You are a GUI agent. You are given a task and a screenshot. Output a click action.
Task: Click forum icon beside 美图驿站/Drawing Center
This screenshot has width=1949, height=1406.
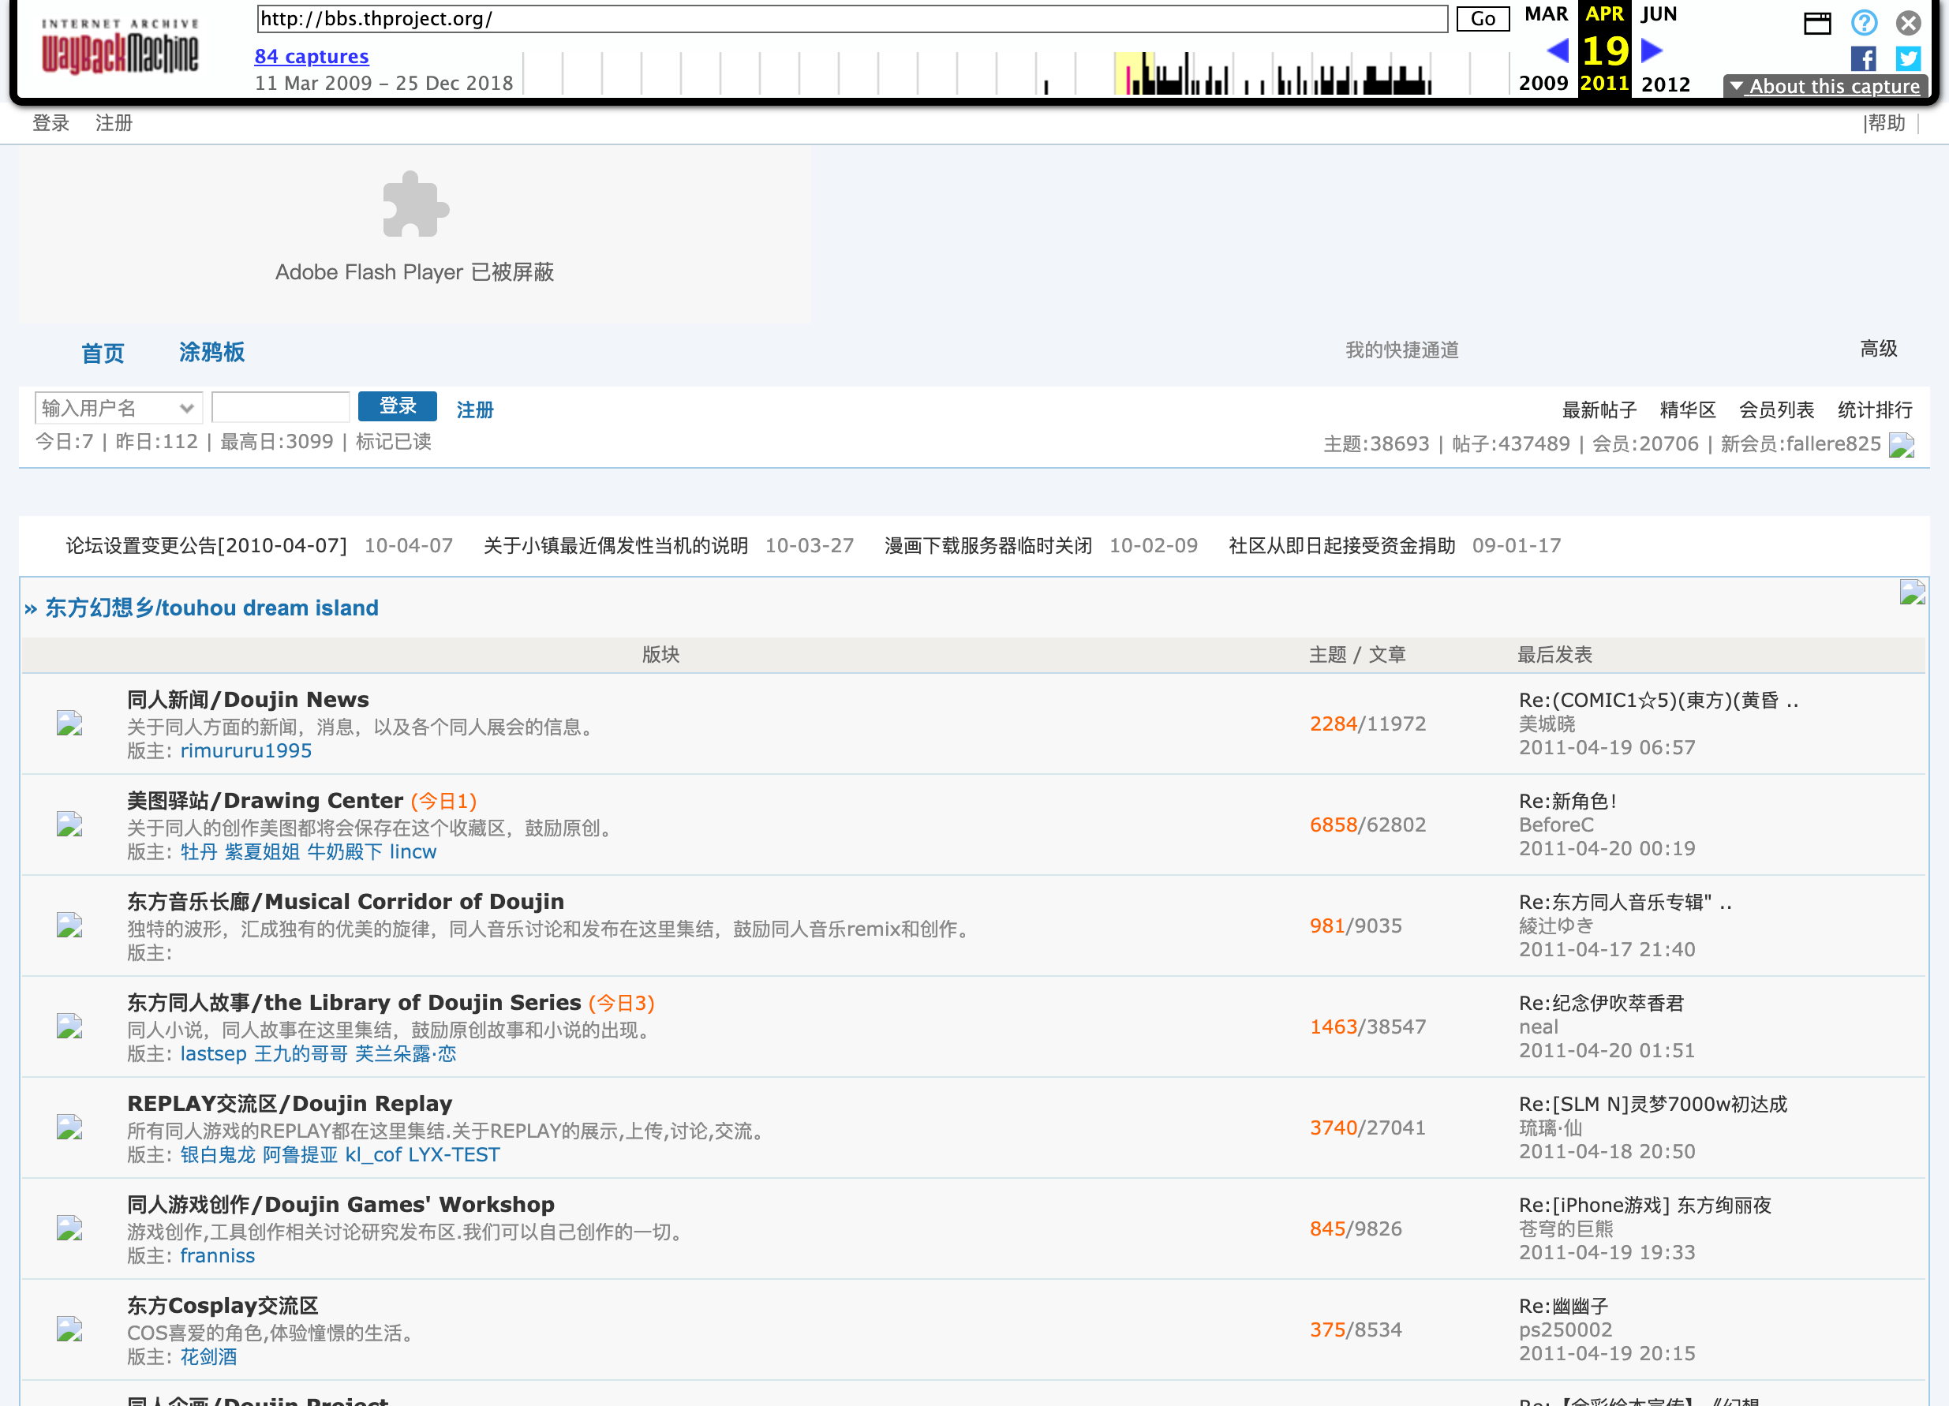coord(69,825)
